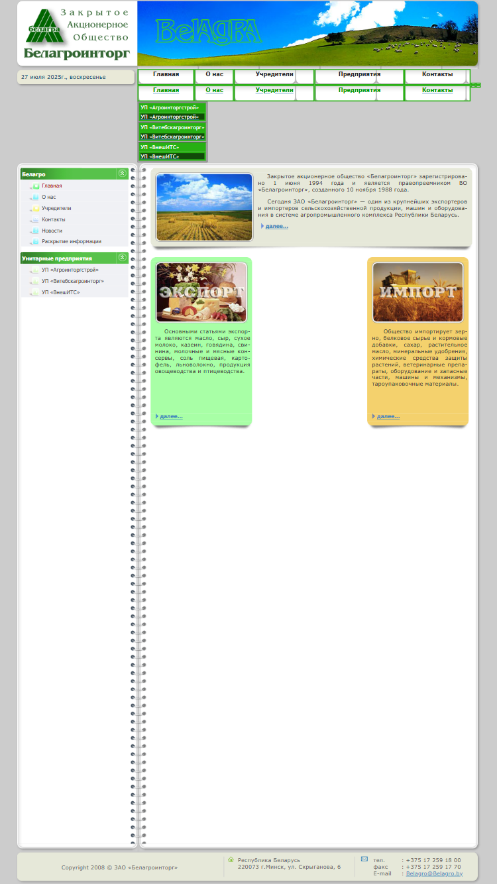The image size is (497, 884).
Task: Click the house icon in the footer
Action: point(231,859)
